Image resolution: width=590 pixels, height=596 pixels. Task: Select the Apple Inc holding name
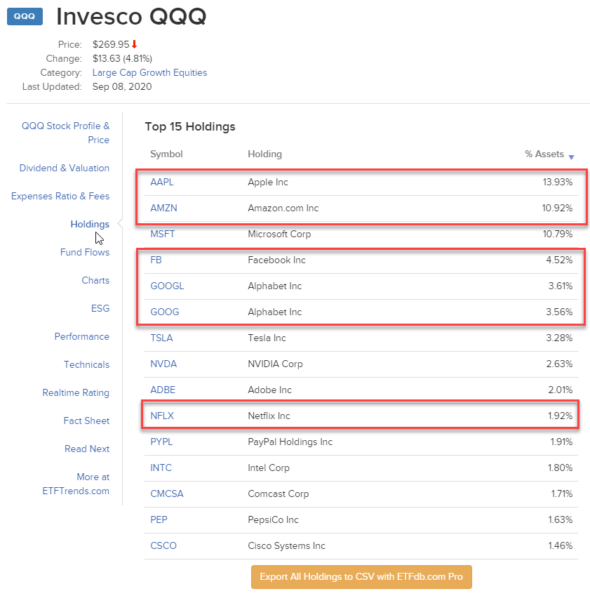click(x=268, y=182)
